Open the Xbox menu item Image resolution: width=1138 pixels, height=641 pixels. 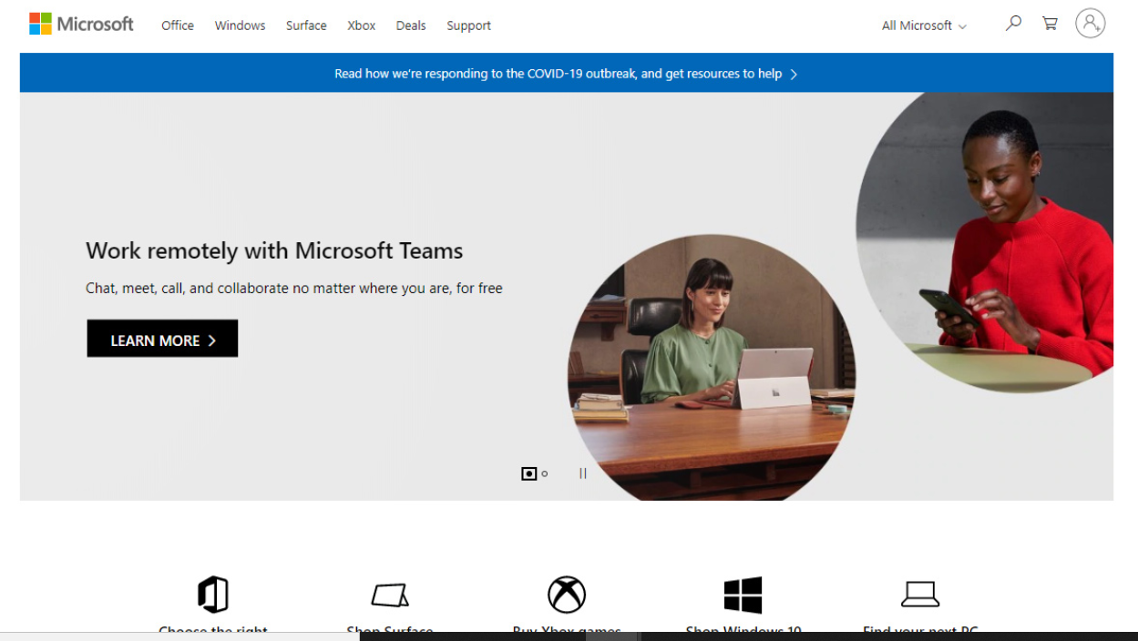pyautogui.click(x=362, y=25)
